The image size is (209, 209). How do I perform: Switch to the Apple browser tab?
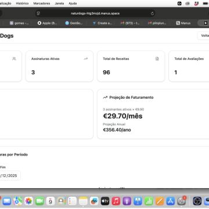48,23
